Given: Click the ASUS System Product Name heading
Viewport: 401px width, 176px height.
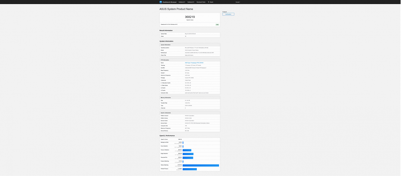Looking at the screenshot, I should (176, 9).
